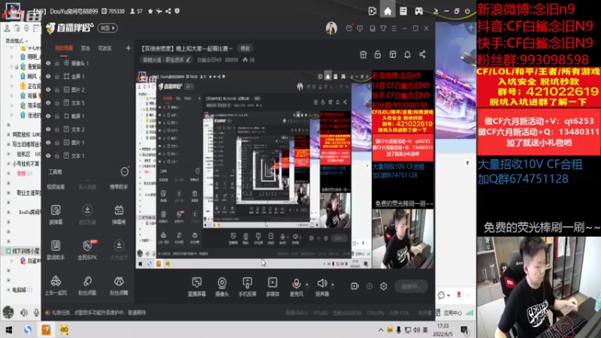Screen dimensions: 601x338
Task: Open the 上车一起玩 tool
Action: pyautogui.click(x=56, y=285)
